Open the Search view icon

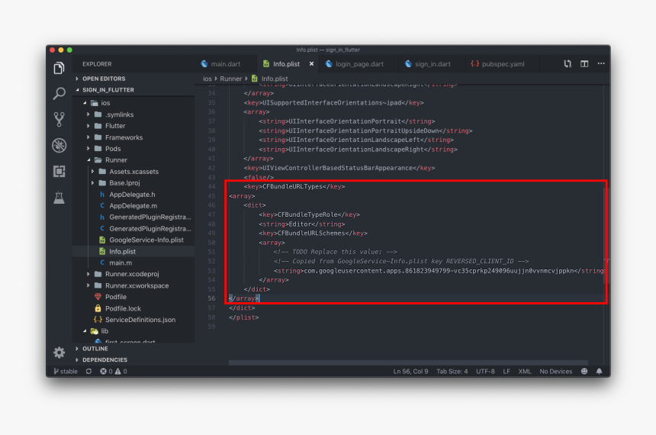[59, 93]
